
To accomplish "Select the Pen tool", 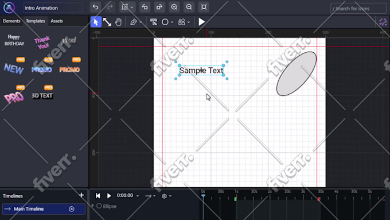I will [134, 22].
